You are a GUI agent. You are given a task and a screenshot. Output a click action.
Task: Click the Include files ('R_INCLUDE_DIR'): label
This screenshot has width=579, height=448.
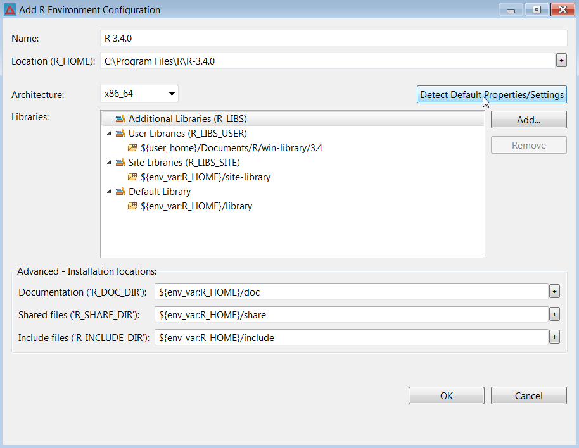click(84, 338)
